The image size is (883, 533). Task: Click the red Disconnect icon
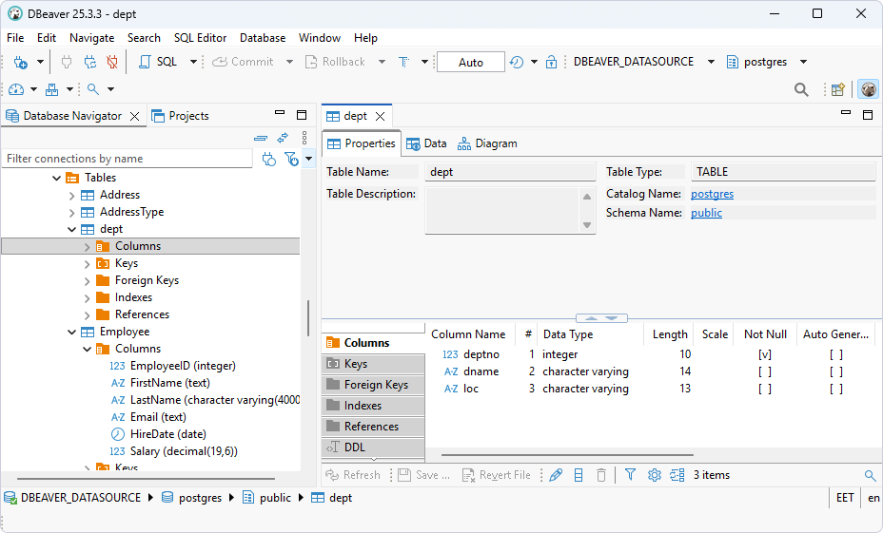(x=112, y=62)
